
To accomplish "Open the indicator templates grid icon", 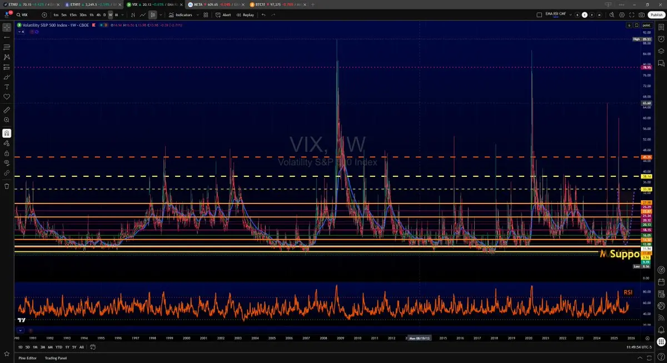I will coord(206,14).
